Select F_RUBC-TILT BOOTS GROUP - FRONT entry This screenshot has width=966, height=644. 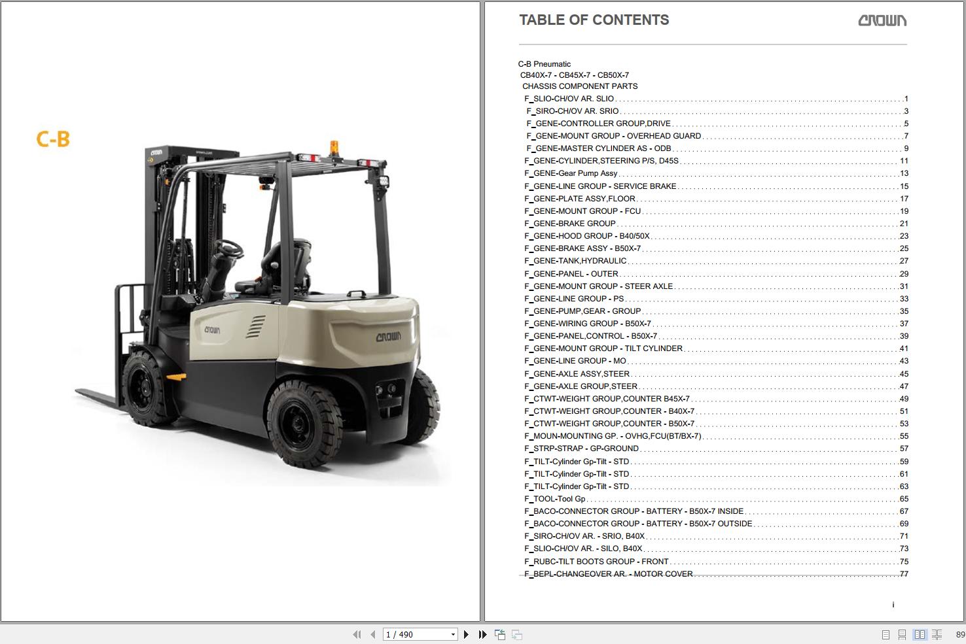716,562
